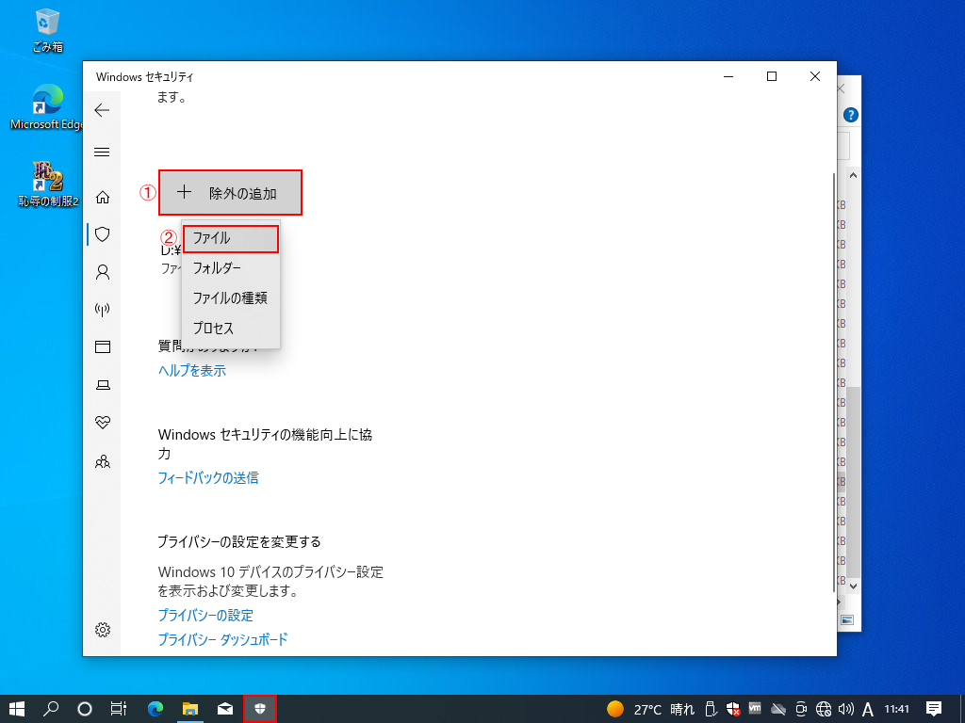Go to the Home sidebar icon
The height and width of the screenshot is (723, 965).
coord(103,197)
